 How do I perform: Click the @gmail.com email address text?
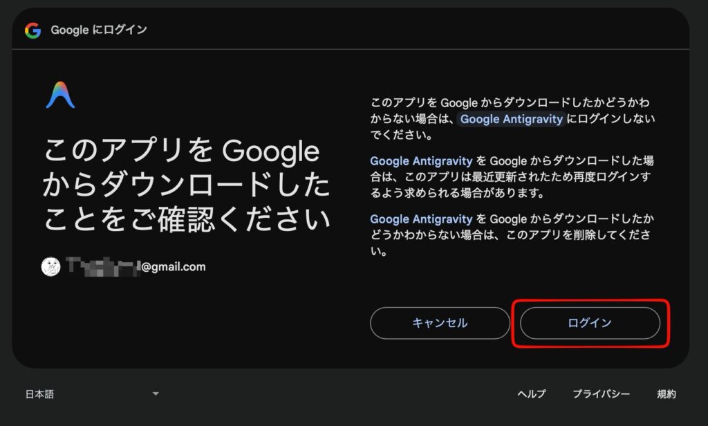tap(174, 267)
